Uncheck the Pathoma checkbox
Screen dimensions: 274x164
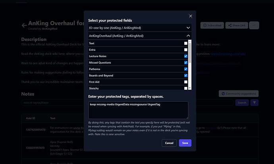(185, 69)
